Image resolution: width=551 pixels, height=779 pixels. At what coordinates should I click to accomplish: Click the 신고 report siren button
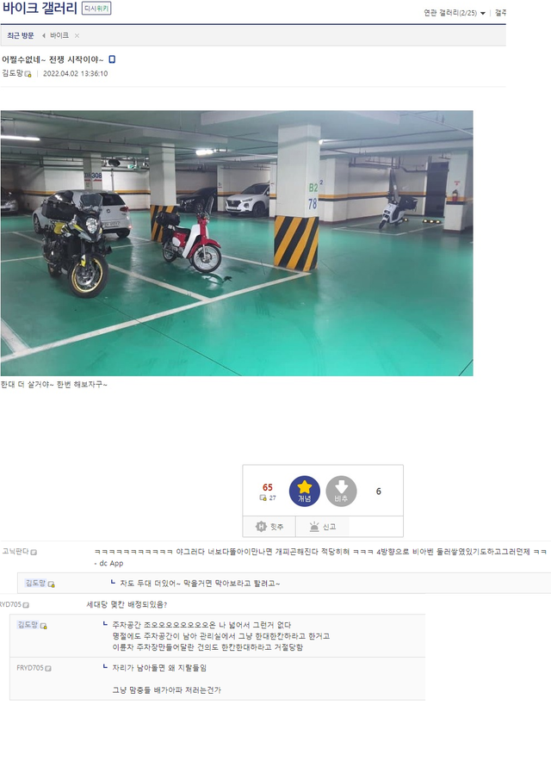[323, 527]
